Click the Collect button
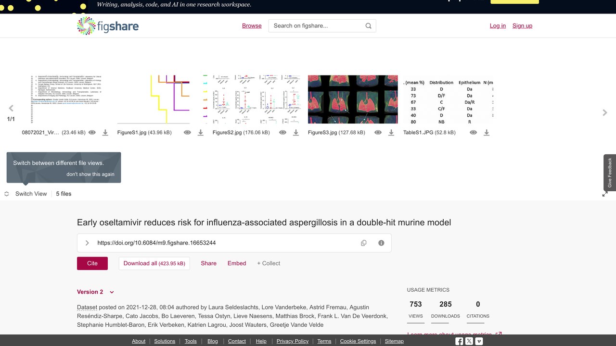The height and width of the screenshot is (346, 616). pos(269,263)
